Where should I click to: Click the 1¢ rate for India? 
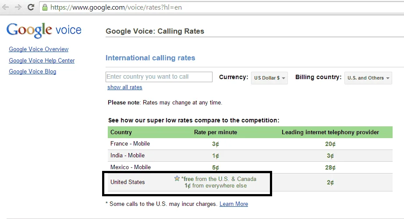216,156
